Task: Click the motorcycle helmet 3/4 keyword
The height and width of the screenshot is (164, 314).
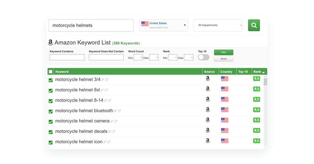Action: (78, 79)
